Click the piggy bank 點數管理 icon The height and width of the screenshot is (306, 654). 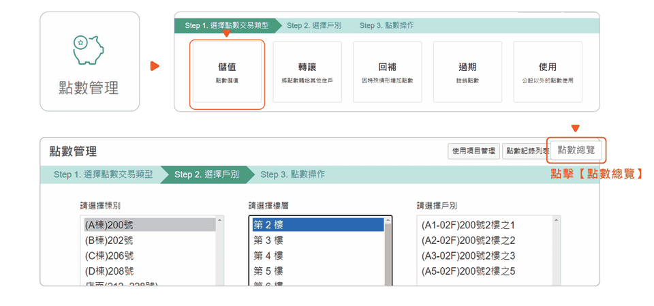pyautogui.click(x=89, y=50)
